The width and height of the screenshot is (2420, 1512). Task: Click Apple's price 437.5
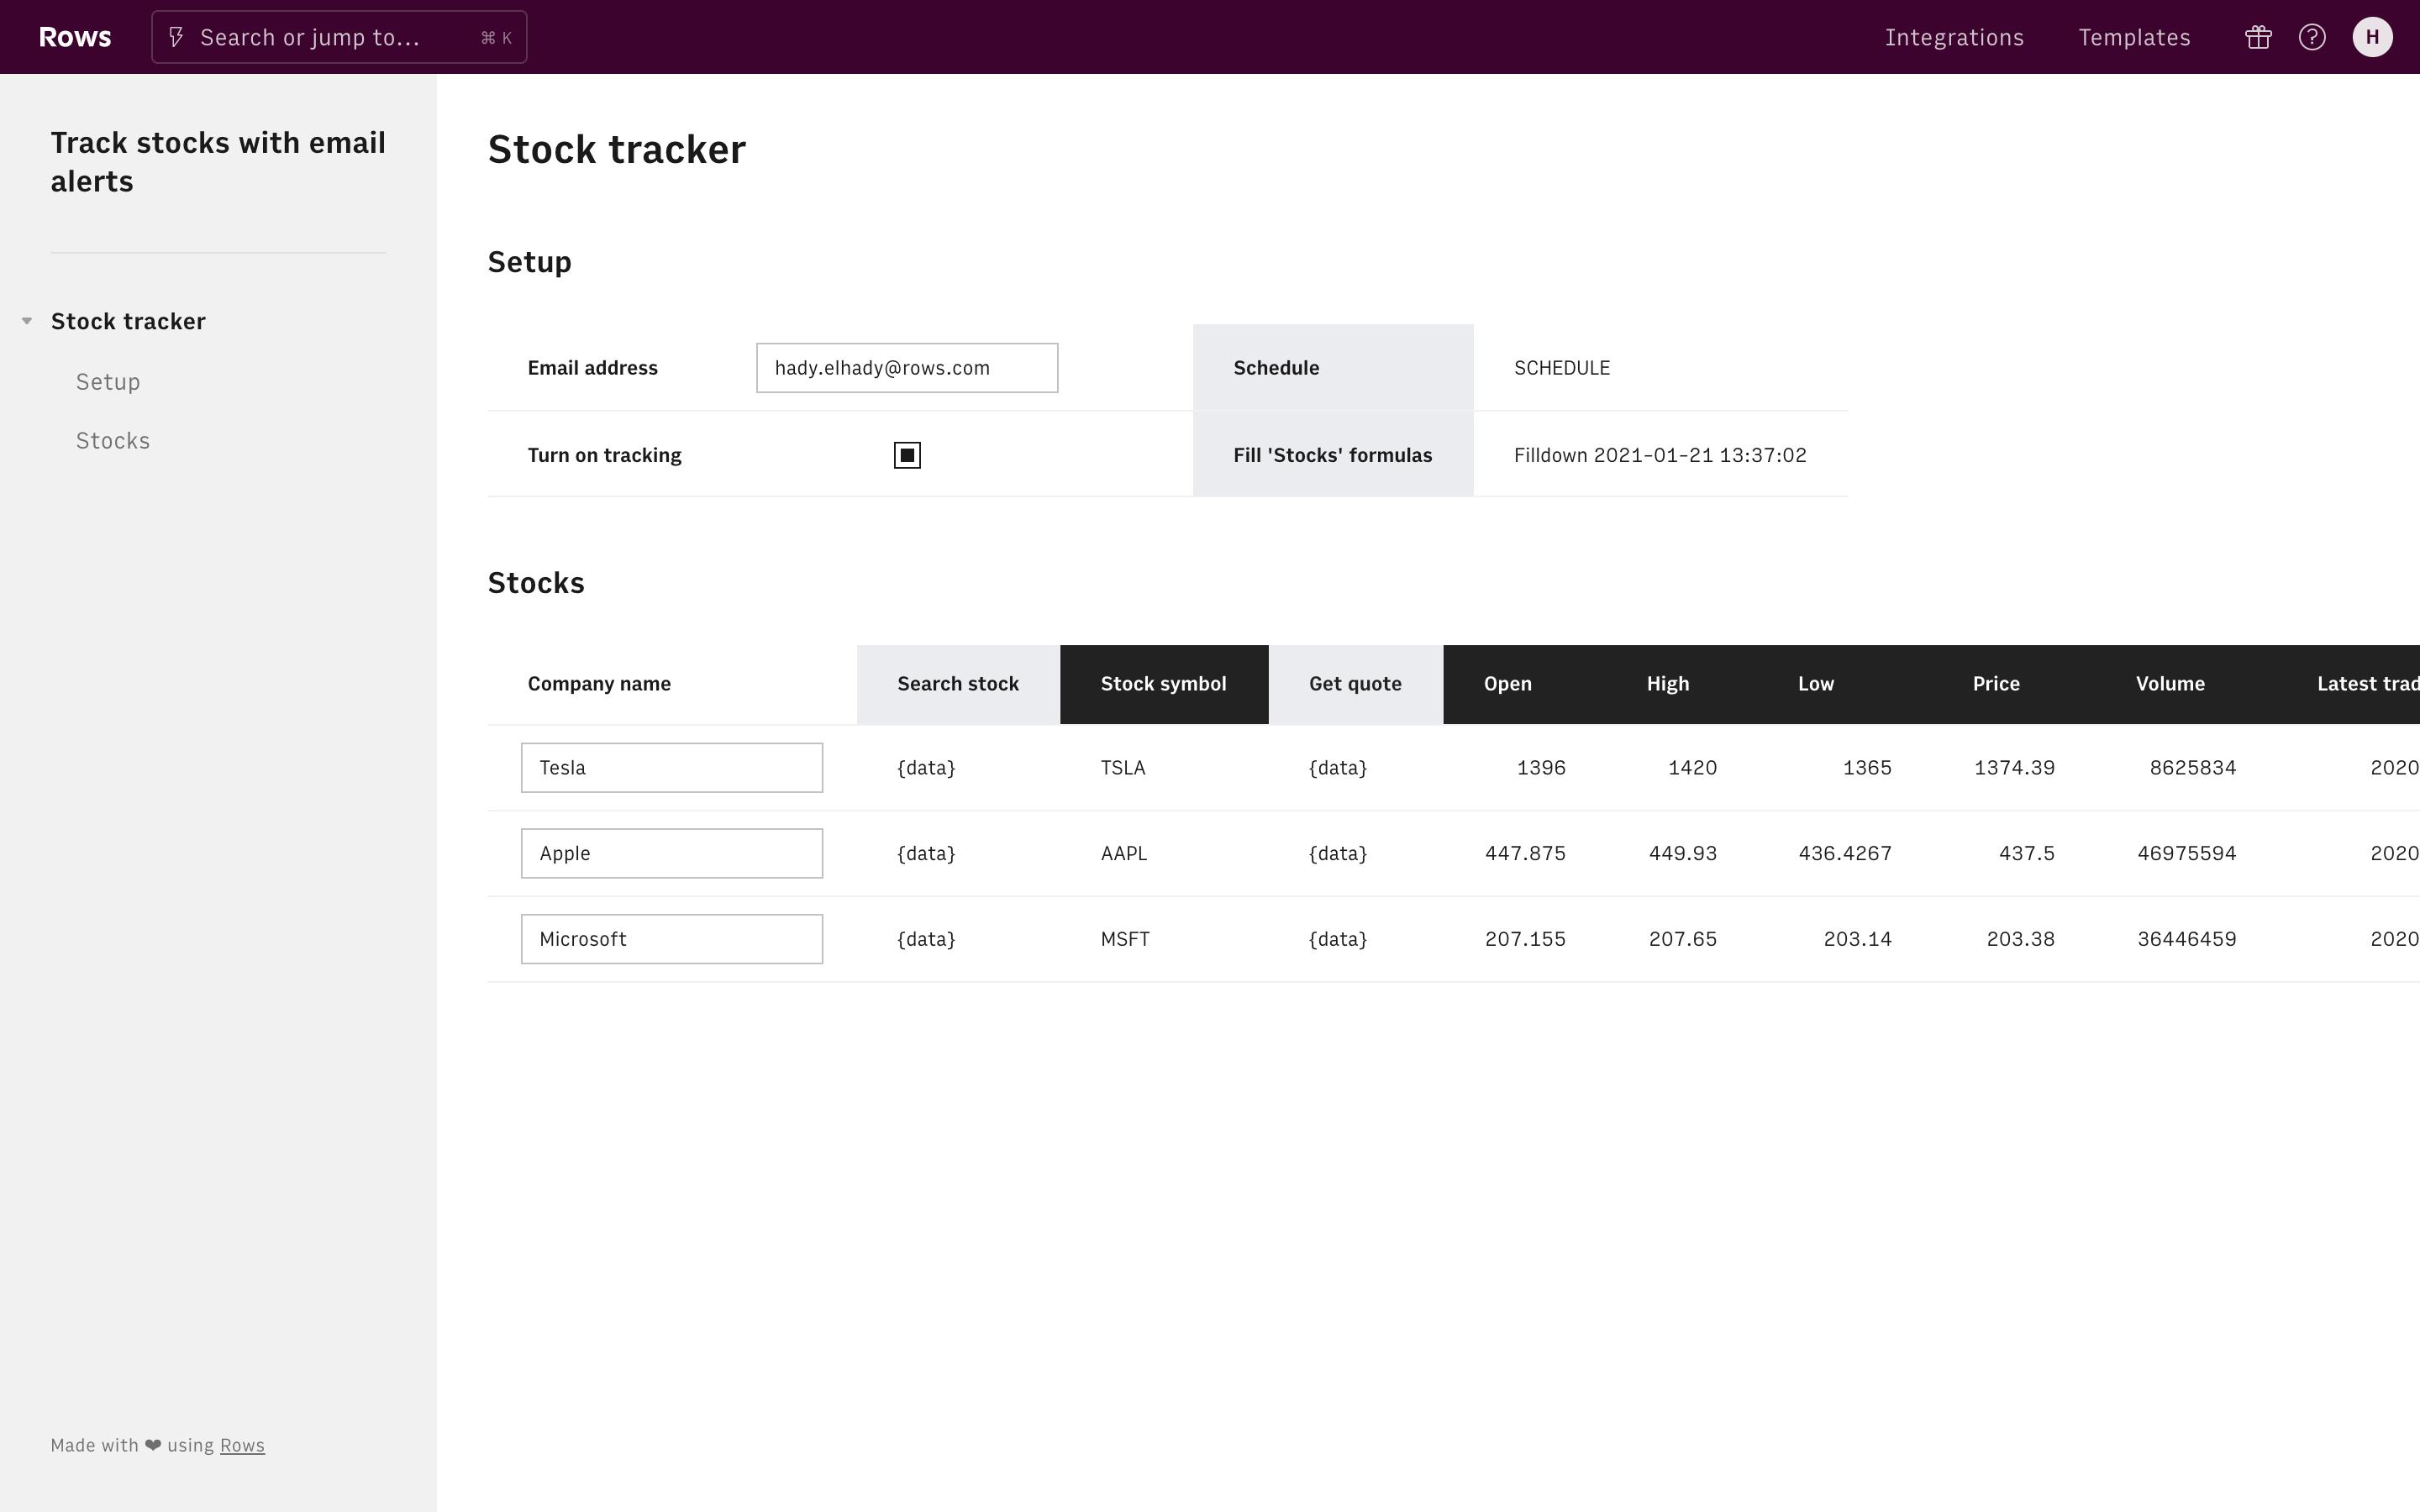[x=2027, y=853]
